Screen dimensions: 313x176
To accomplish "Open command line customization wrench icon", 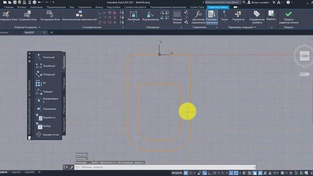I will pyautogui.click(x=71, y=167).
